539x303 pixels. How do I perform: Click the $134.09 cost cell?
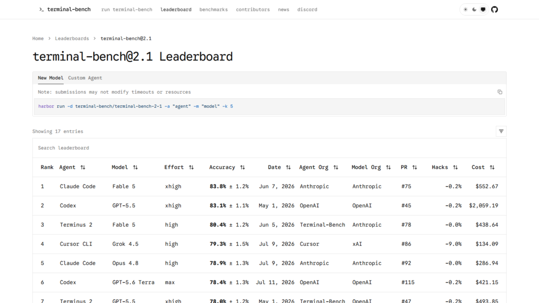[x=487, y=244]
